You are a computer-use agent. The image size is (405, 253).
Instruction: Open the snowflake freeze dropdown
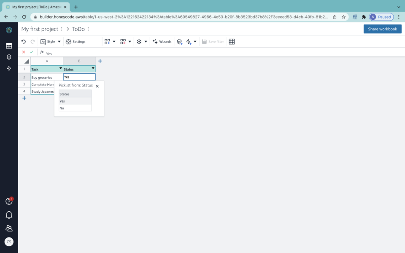click(x=142, y=41)
